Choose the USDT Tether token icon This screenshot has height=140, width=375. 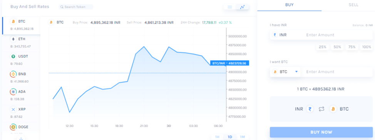pyautogui.click(x=13, y=56)
